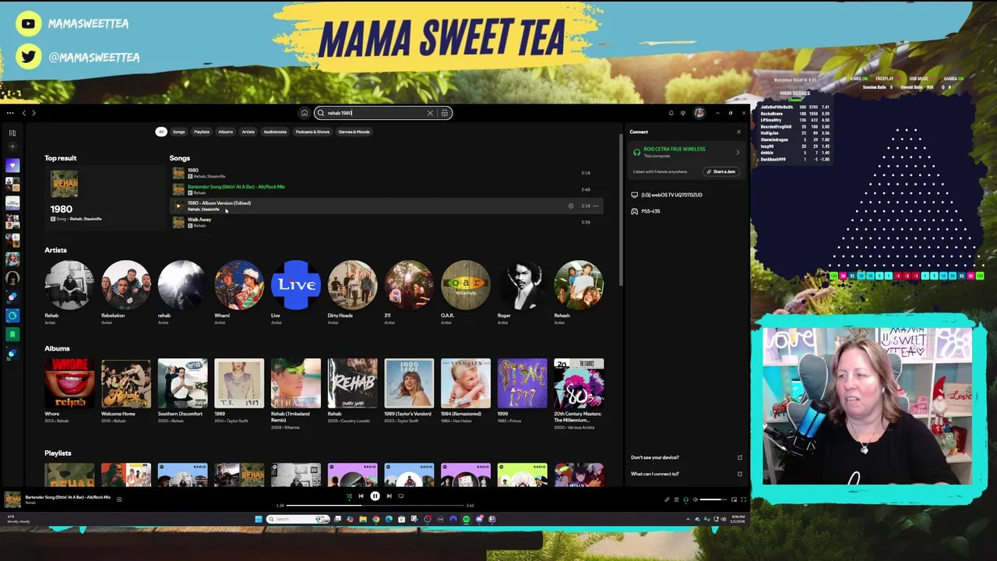Play 1980 - Album Version (Edited) row

click(386, 206)
